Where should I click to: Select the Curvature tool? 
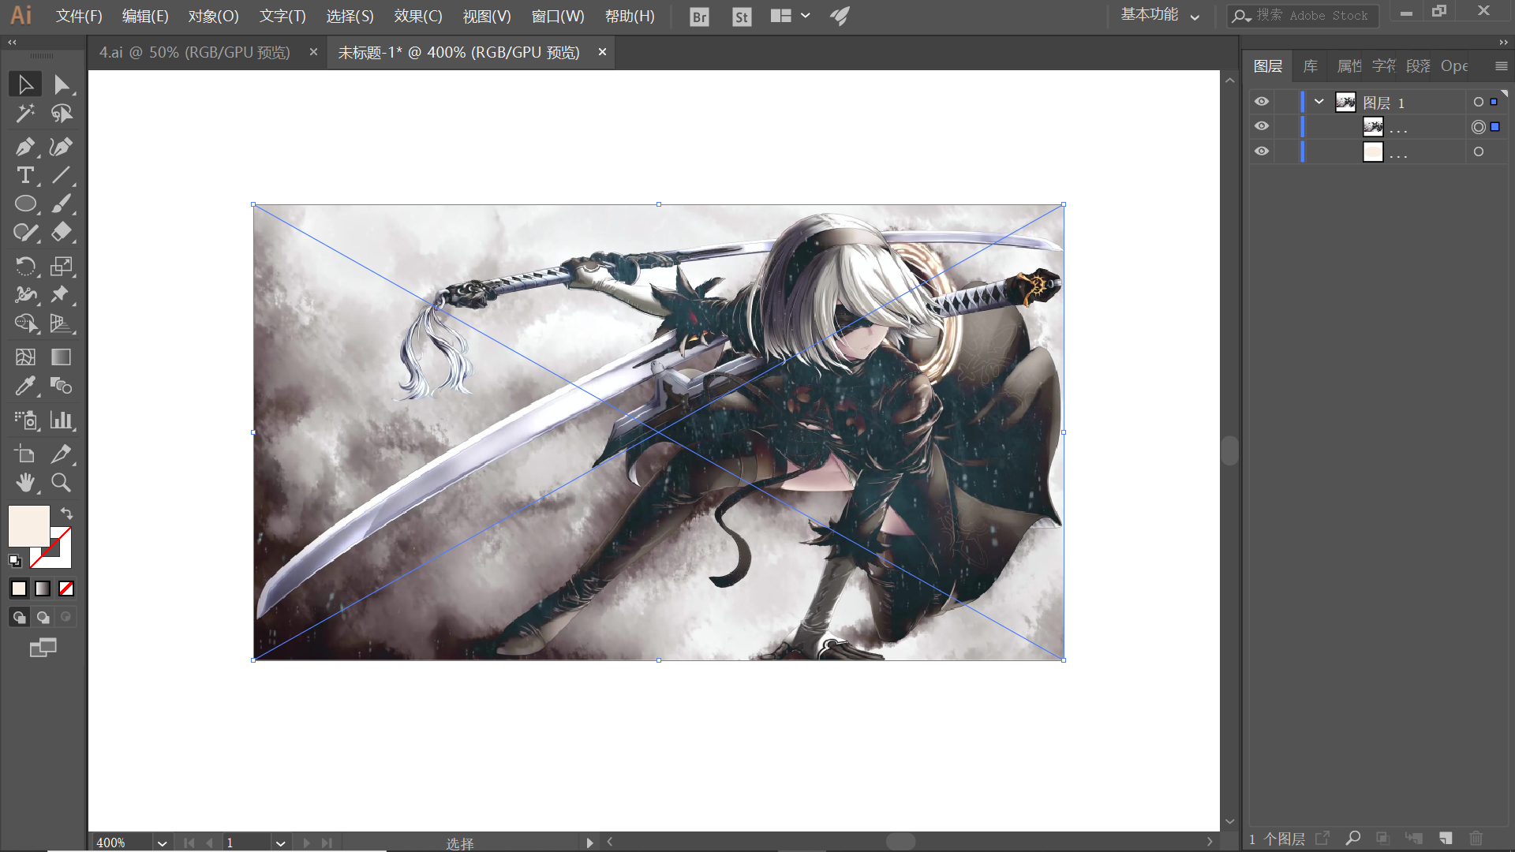coord(62,147)
